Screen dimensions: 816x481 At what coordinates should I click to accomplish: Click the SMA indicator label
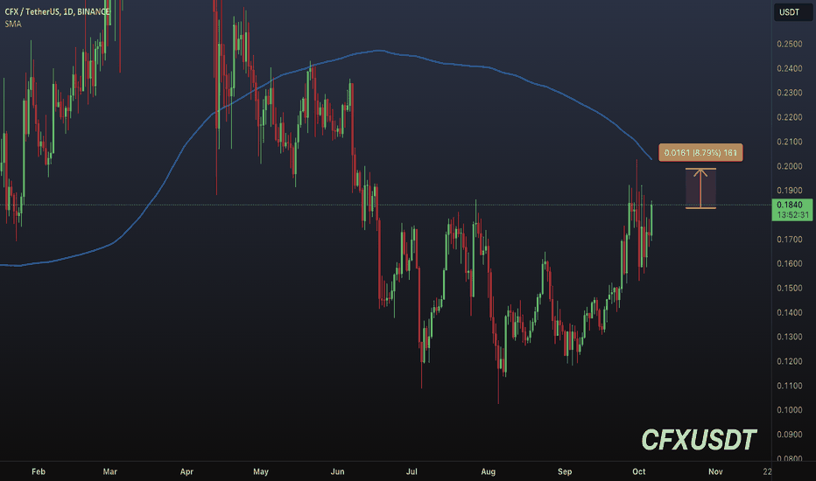click(13, 24)
